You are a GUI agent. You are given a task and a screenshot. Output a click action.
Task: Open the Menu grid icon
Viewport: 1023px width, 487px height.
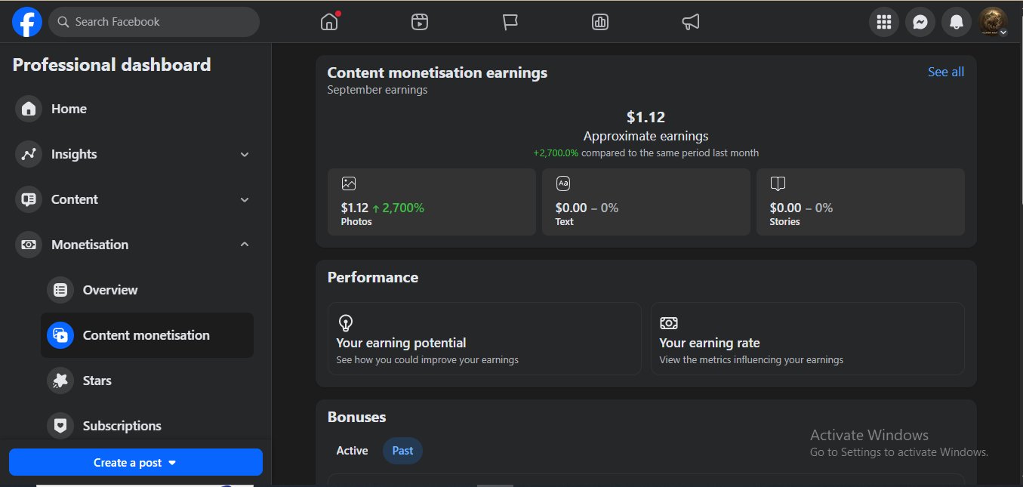(x=884, y=22)
